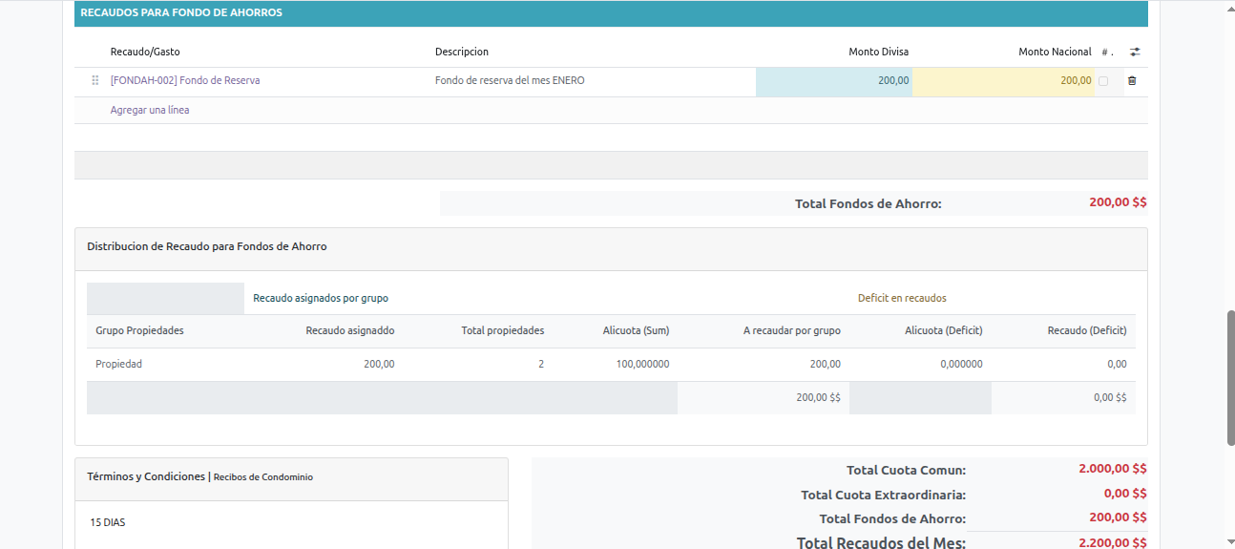Viewport: 1235px width, 549px height.
Task: Delete the Fondo de Reserva line
Action: point(1132,81)
